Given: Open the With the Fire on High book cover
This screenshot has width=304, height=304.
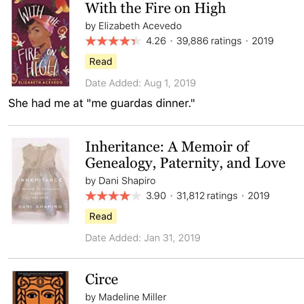Looking at the screenshot, I should 40,43.
